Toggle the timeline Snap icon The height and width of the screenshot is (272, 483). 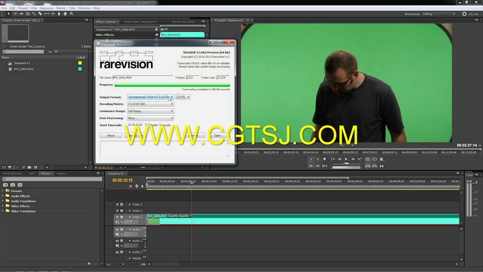(x=131, y=186)
